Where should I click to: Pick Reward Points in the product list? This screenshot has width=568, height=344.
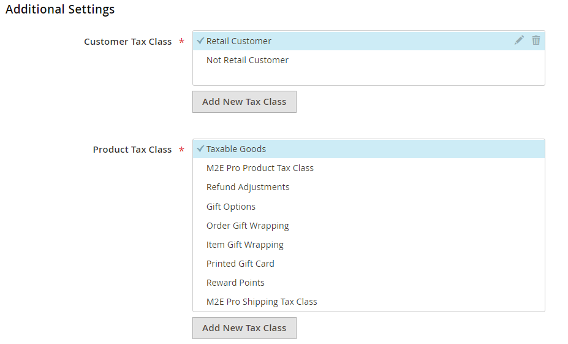point(235,283)
